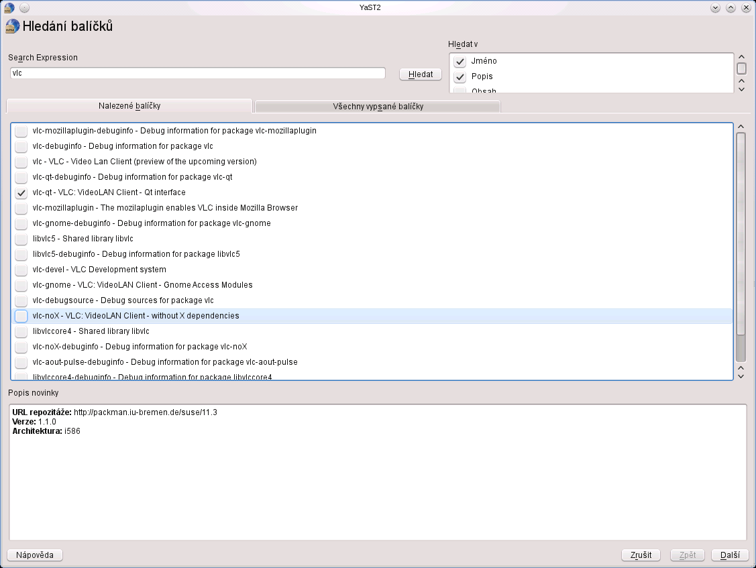The width and height of the screenshot is (756, 568).
Task: Select row 'vlc-noX-debuginfo - Debug information for package vlc-noX'
Action: pyautogui.click(x=372, y=347)
